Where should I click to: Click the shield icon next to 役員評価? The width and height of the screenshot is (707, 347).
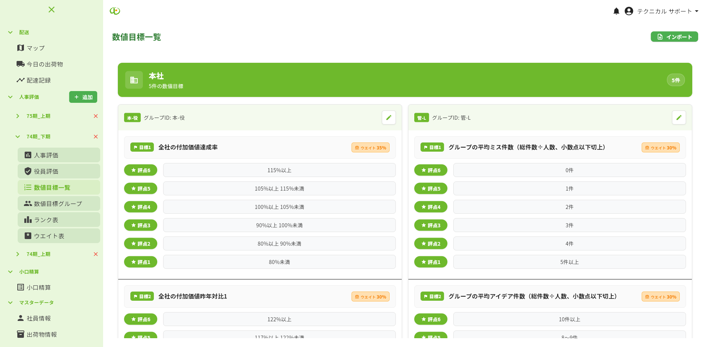pyautogui.click(x=28, y=171)
